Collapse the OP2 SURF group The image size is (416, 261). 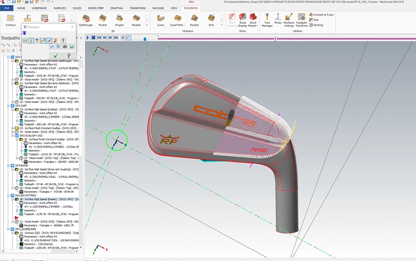click(x=8, y=106)
